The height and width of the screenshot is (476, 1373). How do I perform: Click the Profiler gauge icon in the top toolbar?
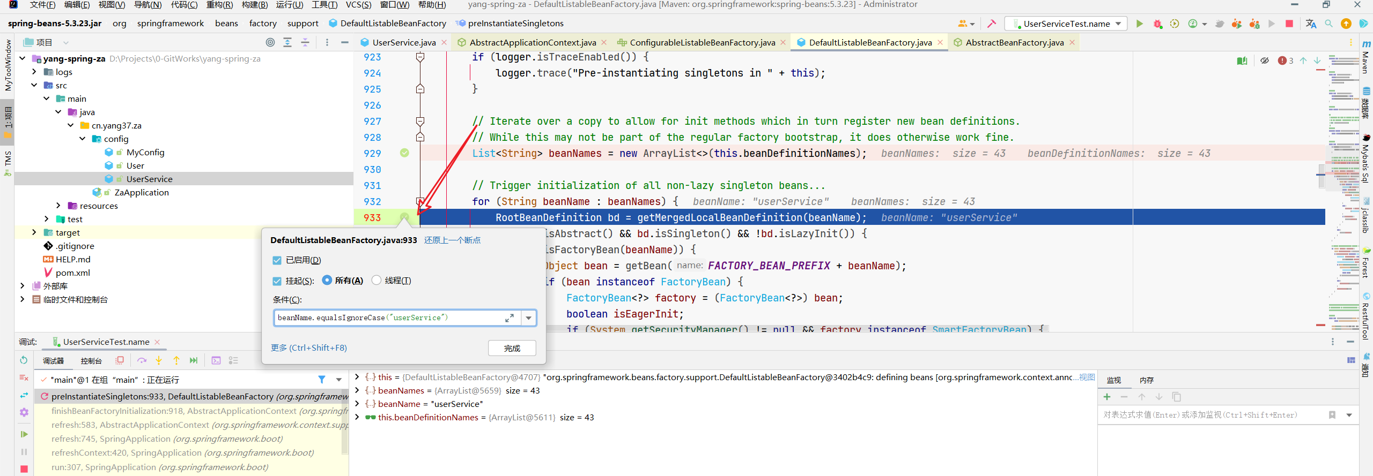[x=1193, y=24]
